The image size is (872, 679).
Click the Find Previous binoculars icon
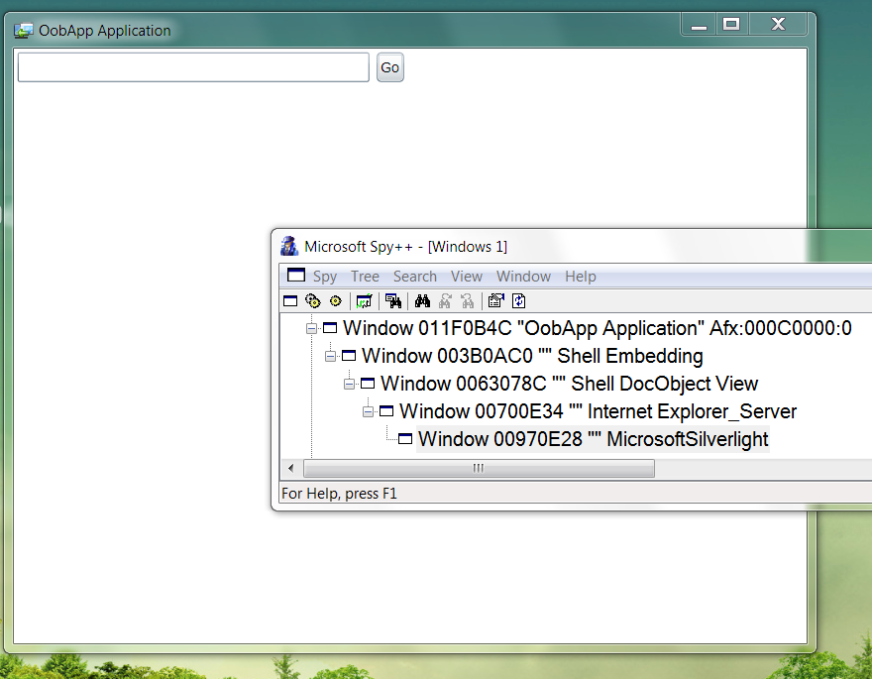tap(468, 301)
